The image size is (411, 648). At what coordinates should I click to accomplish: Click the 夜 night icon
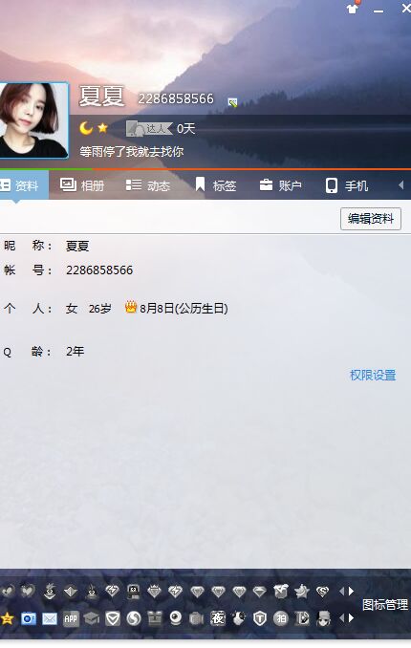tap(218, 618)
